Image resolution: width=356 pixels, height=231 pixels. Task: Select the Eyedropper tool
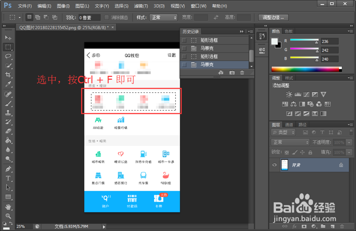click(x=8, y=84)
